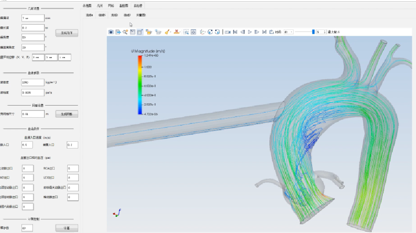Click the 生成网格 button
Image resolution: width=416 pixels, height=233 pixels.
67,114
